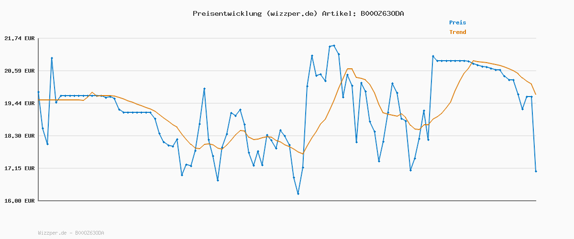Click the Trend legend label
This screenshot has width=574, height=239.
457,32
